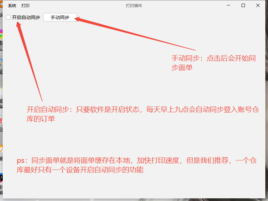Click the red ps note about 同步面单
This screenshot has width=268, height=201.
pos(137,165)
